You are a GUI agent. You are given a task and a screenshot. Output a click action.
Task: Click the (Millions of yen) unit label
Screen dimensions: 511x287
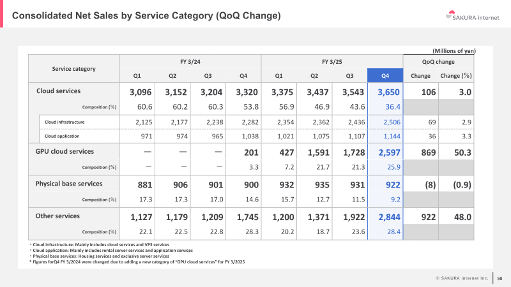point(454,51)
